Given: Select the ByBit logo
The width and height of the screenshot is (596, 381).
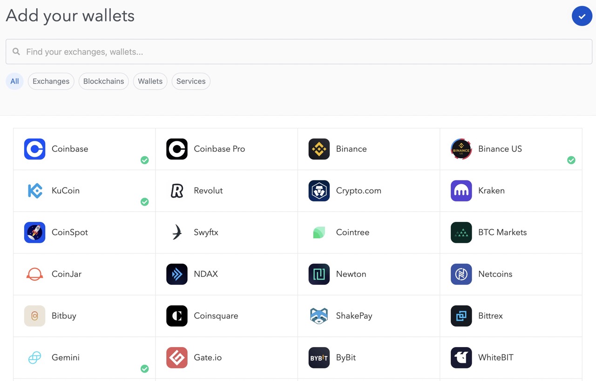Looking at the screenshot, I should (x=319, y=357).
